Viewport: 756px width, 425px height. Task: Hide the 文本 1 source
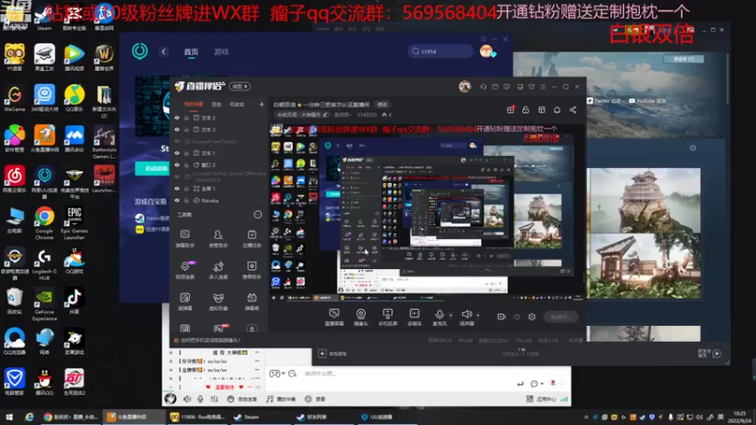(177, 153)
